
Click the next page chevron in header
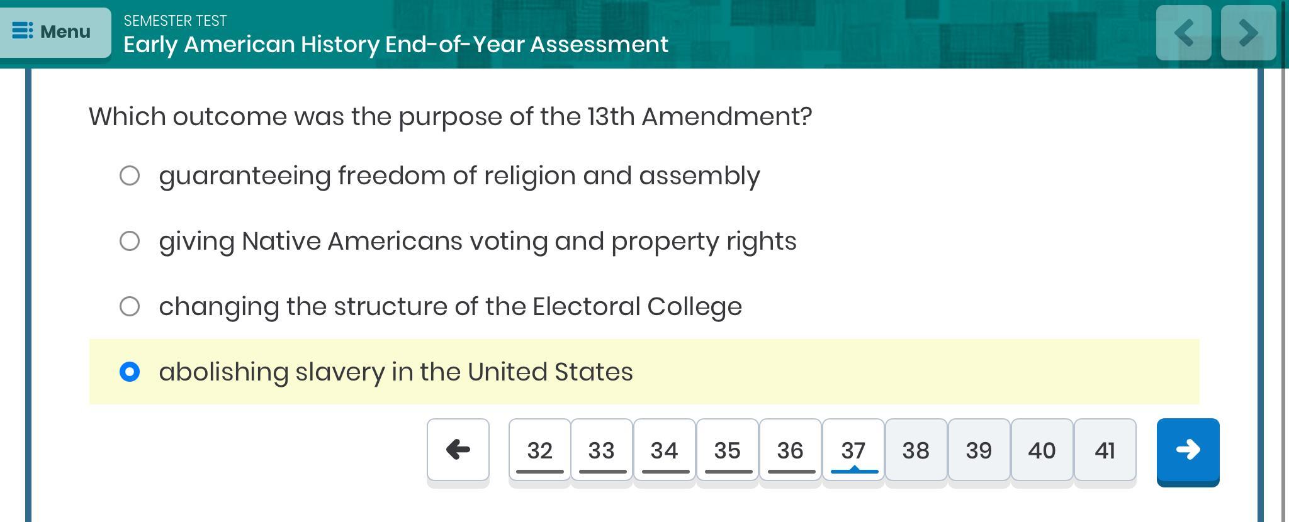point(1248,33)
